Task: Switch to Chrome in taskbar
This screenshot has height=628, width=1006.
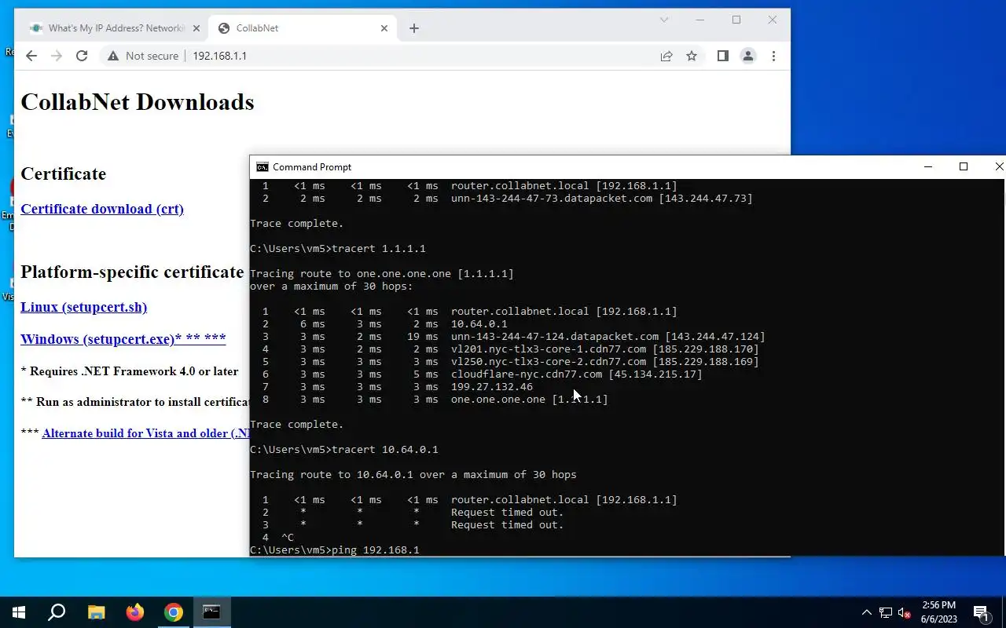Action: 174,612
